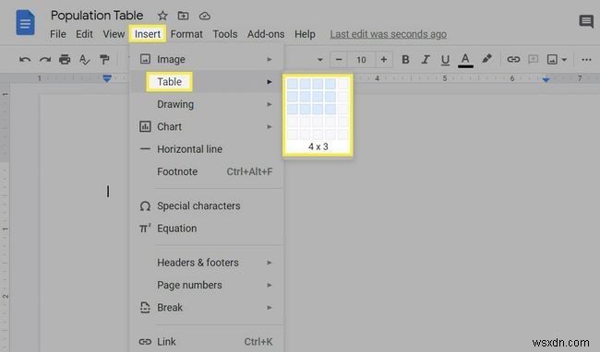The height and width of the screenshot is (352, 600).
Task: Open the View menu
Action: (x=114, y=34)
